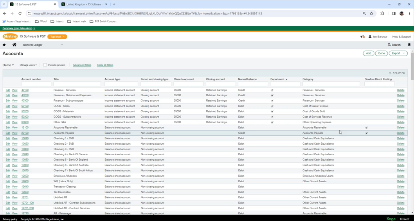Go to Intacct home icon
Image resolution: width=414 pixels, height=221 pixels.
point(14,45)
